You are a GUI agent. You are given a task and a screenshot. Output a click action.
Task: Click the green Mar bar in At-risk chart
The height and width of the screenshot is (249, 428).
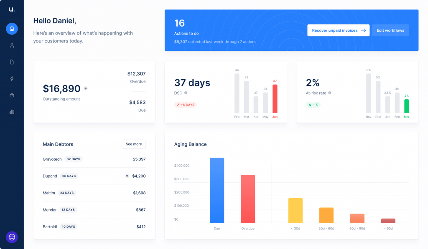click(x=406, y=106)
